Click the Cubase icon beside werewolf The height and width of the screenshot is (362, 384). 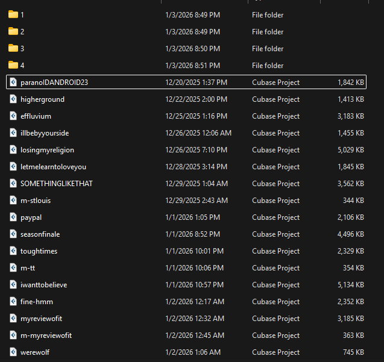tap(13, 352)
